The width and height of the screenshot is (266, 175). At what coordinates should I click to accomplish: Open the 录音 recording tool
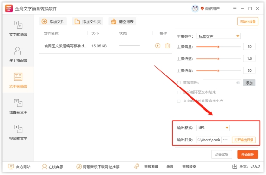(x=170, y=167)
